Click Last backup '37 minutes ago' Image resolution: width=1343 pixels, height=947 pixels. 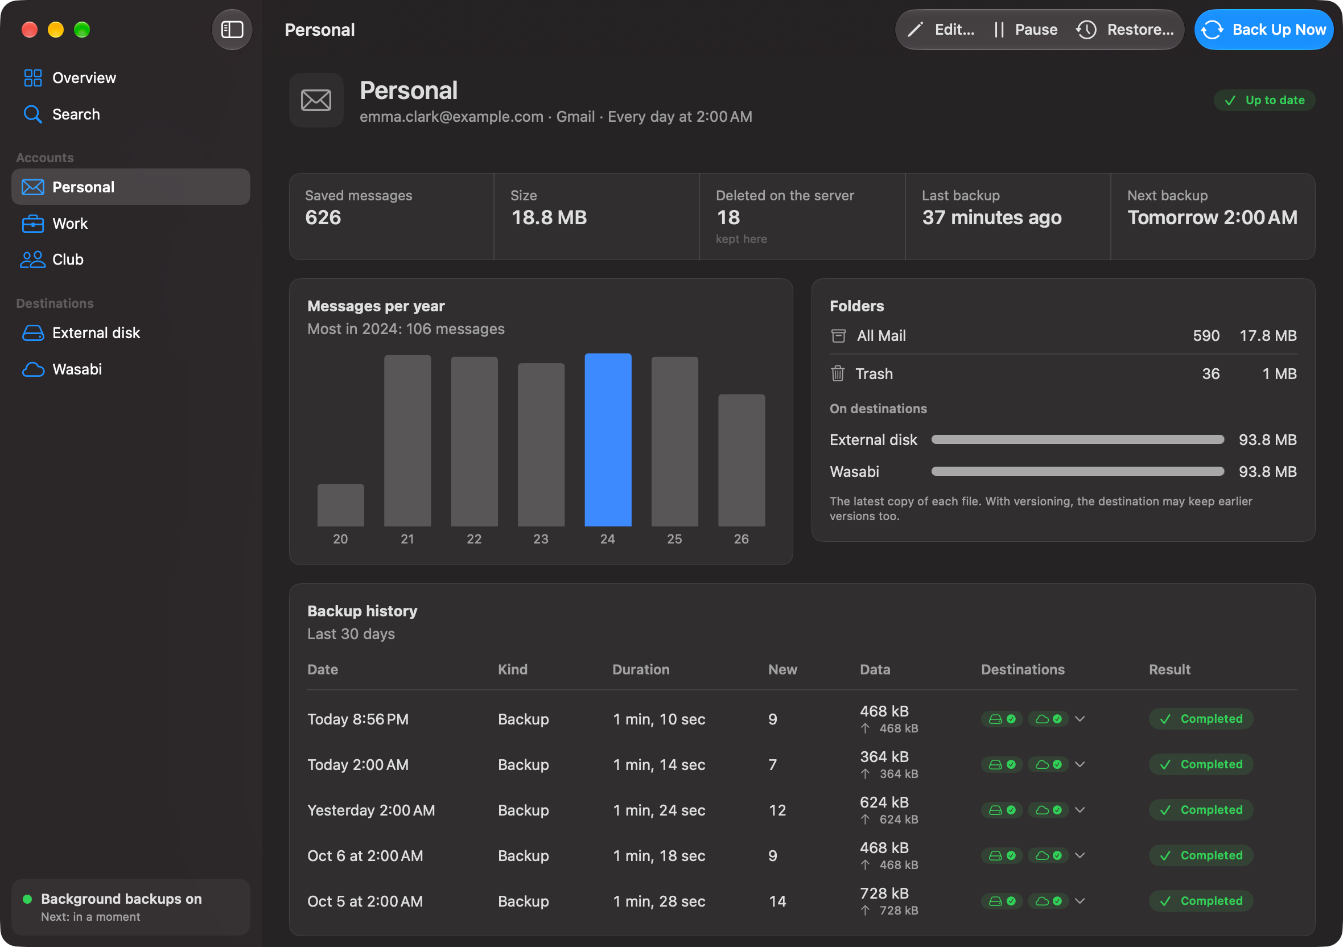(991, 217)
